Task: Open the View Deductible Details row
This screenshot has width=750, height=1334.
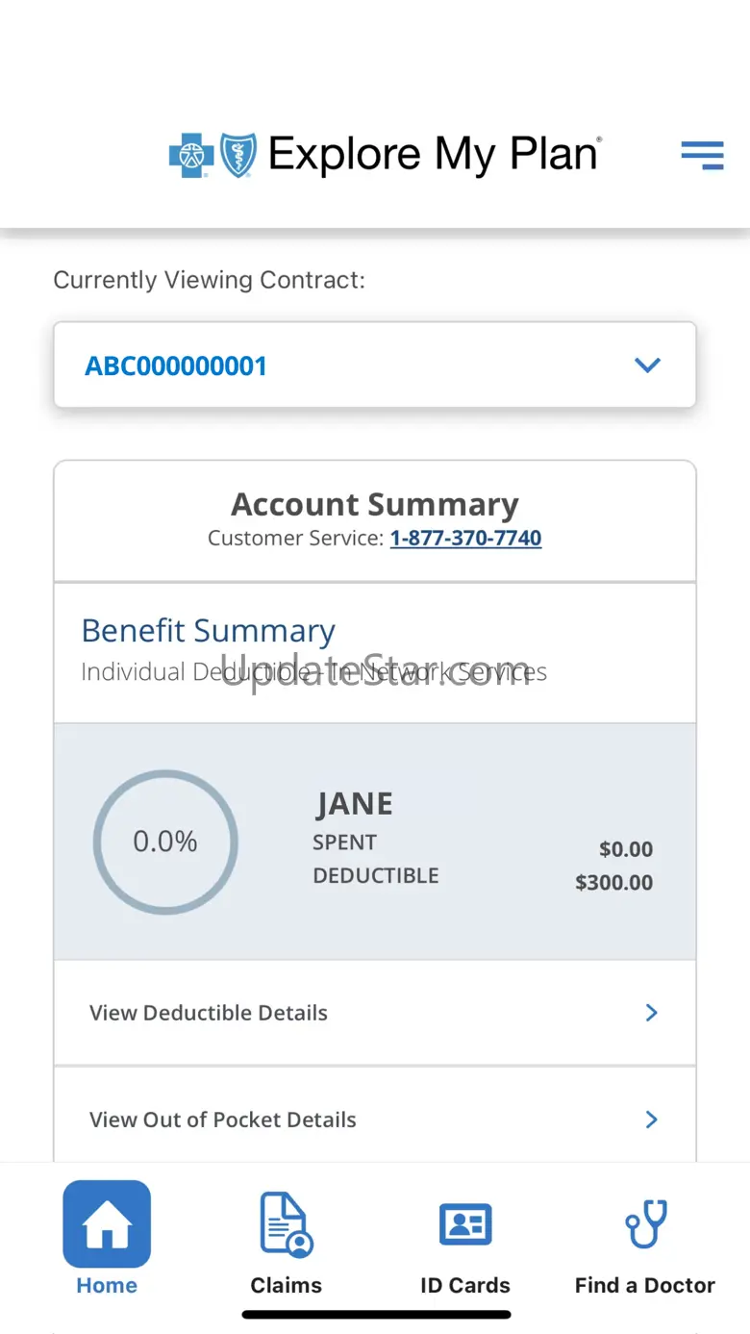Action: (375, 1013)
